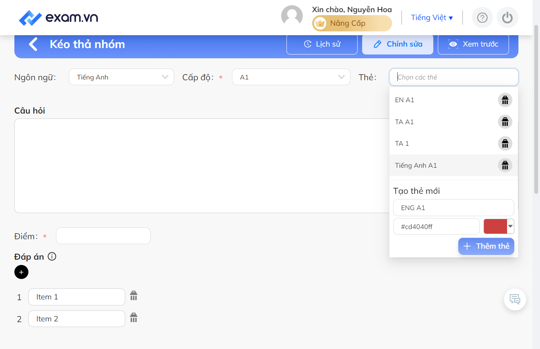Open the help question mark icon
The image size is (540, 349).
[482, 17]
